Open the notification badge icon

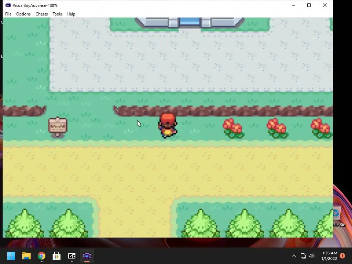tap(342, 256)
